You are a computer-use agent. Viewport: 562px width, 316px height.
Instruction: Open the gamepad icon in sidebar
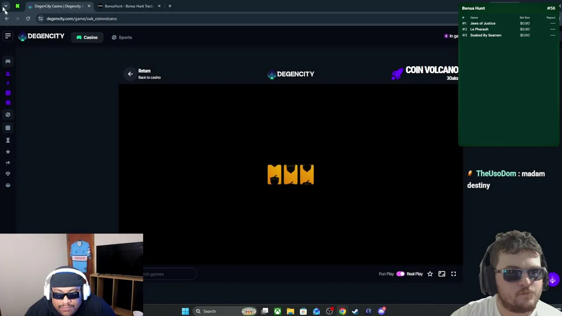click(8, 61)
